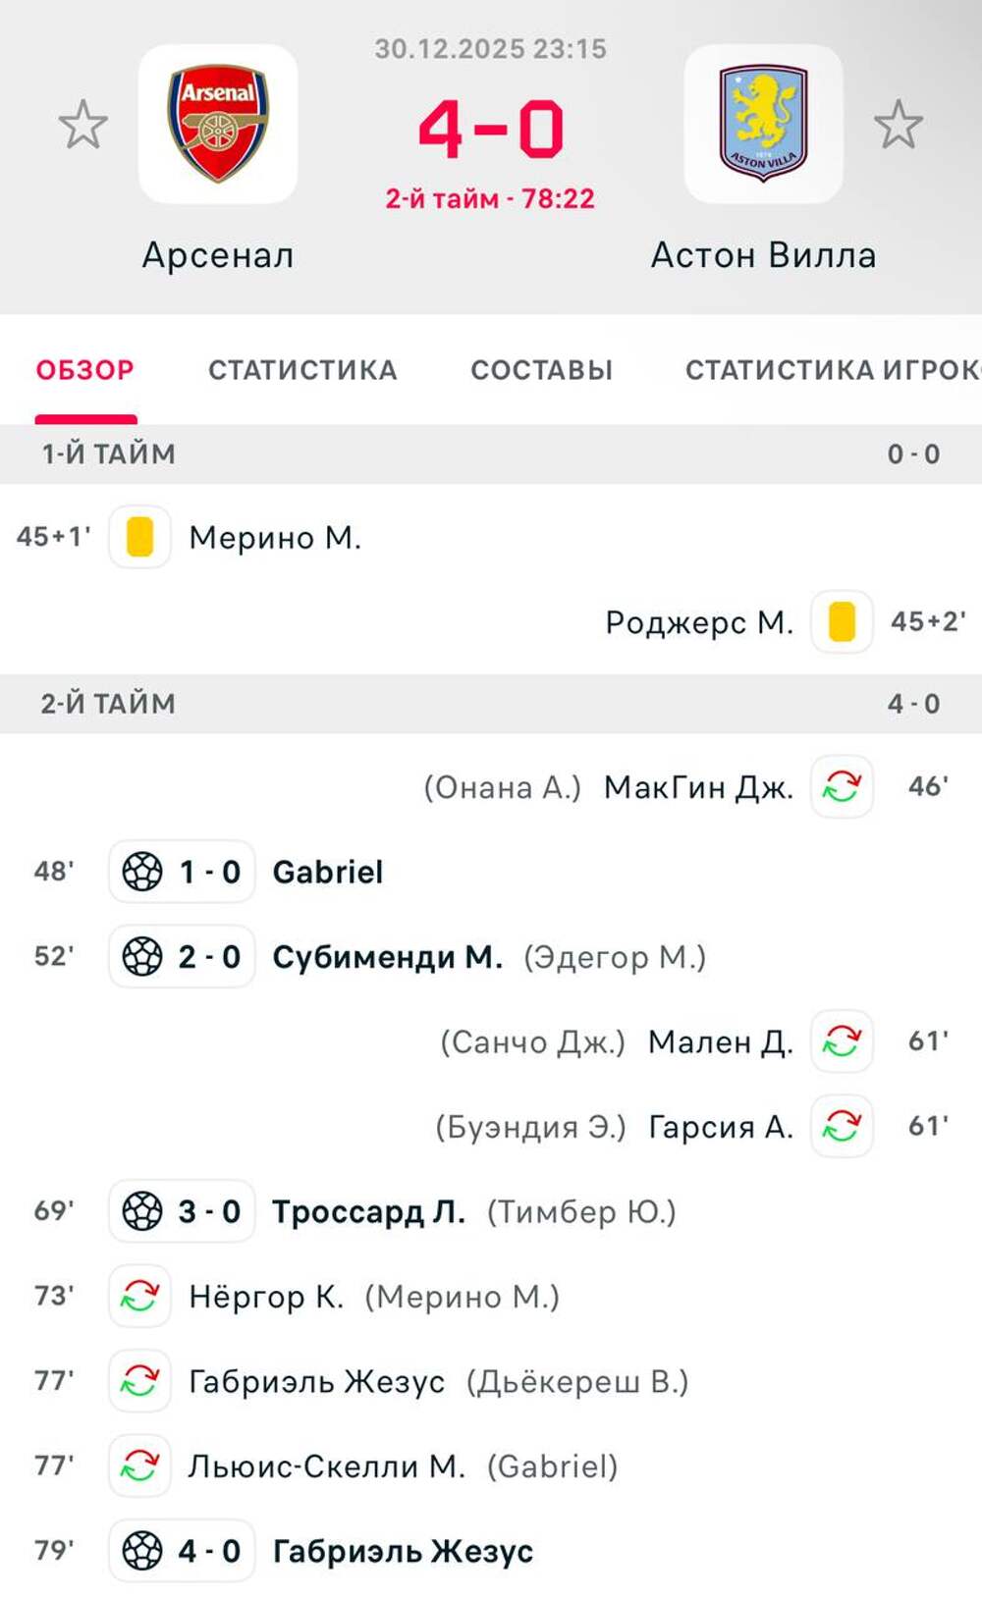This screenshot has height=1598, width=982.
Task: Click Rogers' yellow card icon at 45+2'
Action: (842, 621)
